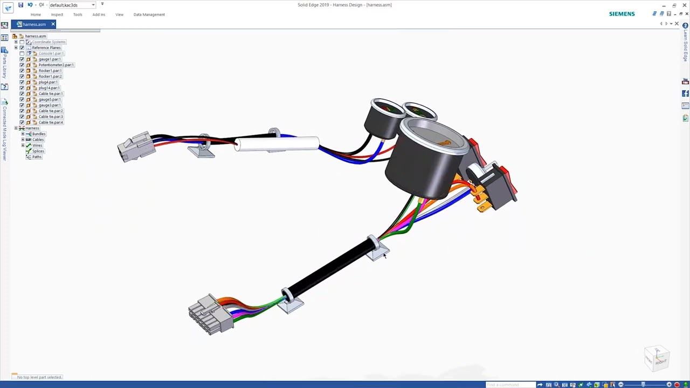Click the zoom out minus button
The image size is (690, 388).
[620, 384]
